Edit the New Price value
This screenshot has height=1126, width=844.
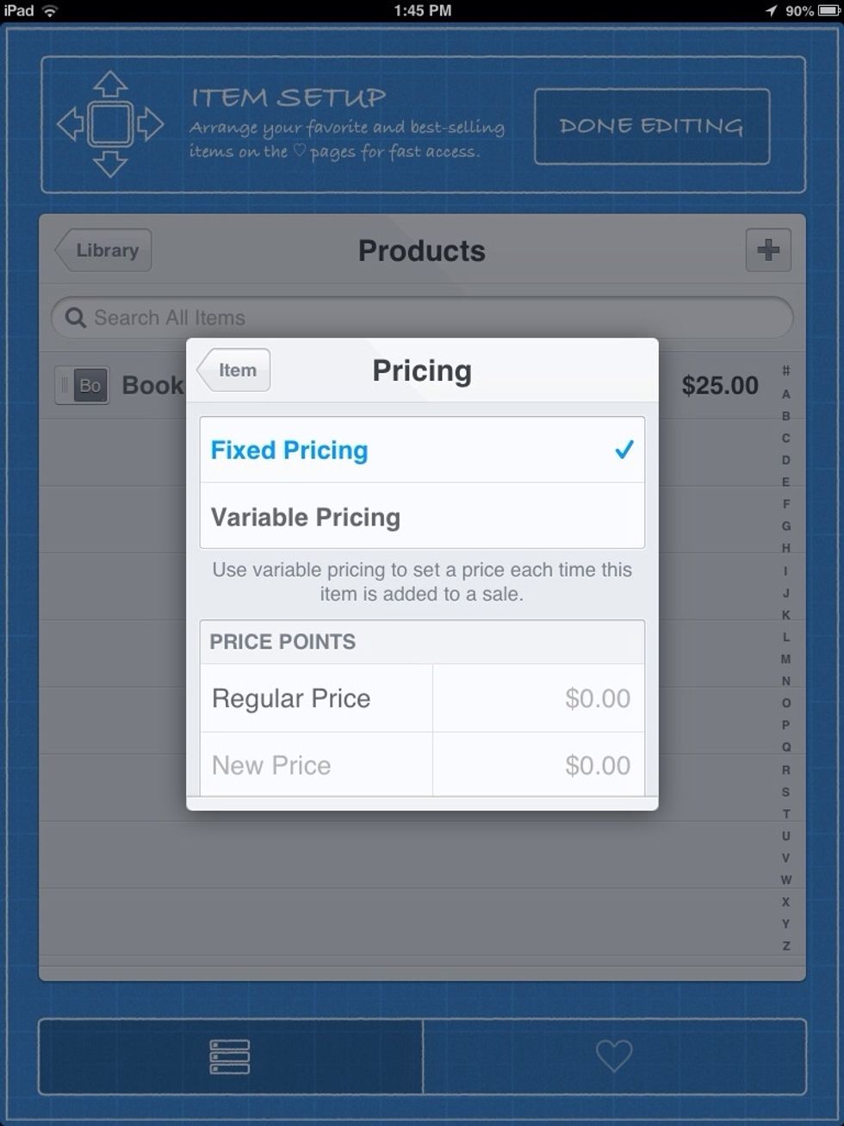click(538, 765)
